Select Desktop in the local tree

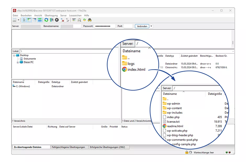[x=24, y=55]
